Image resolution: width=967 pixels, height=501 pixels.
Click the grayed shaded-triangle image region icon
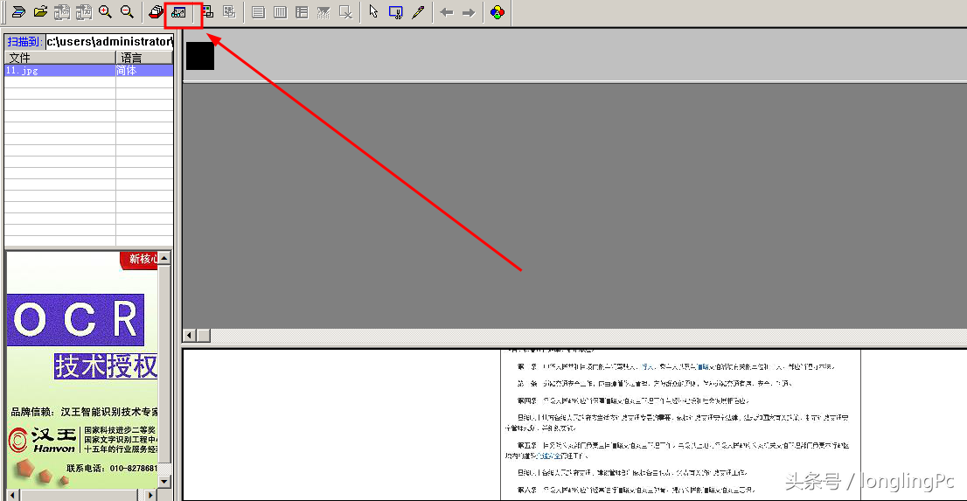tap(323, 11)
